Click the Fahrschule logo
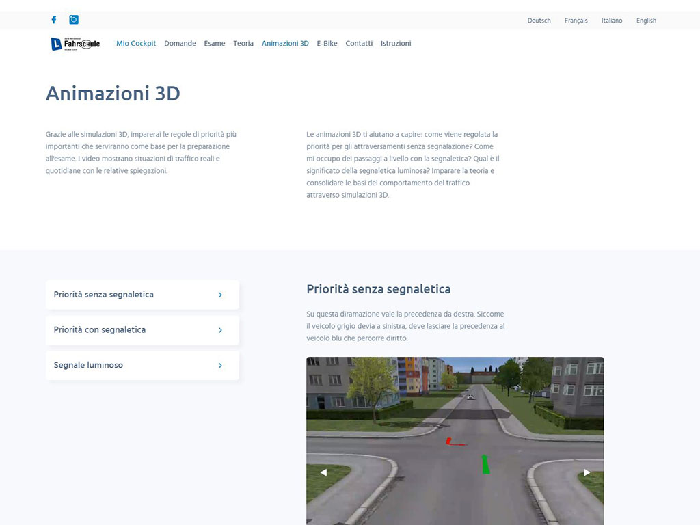Viewport: 700px width, 525px height. click(x=75, y=44)
